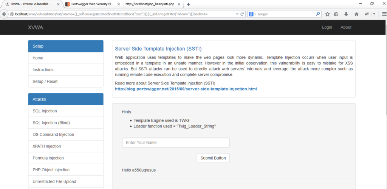Click the Submit Button

click(x=213, y=158)
